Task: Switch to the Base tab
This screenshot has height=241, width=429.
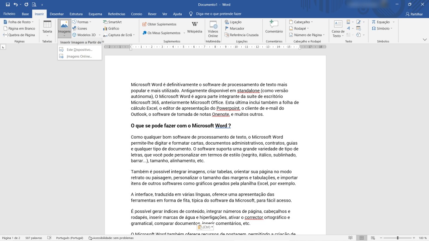Action: tap(25, 14)
